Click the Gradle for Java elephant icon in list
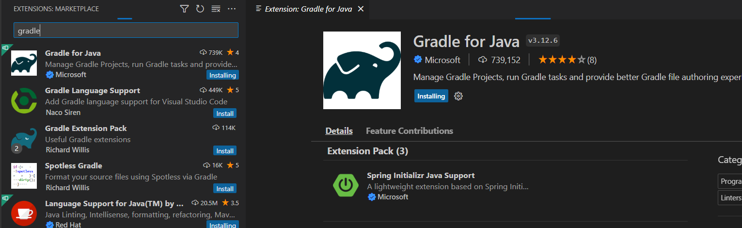Image resolution: width=742 pixels, height=228 pixels. [24, 64]
